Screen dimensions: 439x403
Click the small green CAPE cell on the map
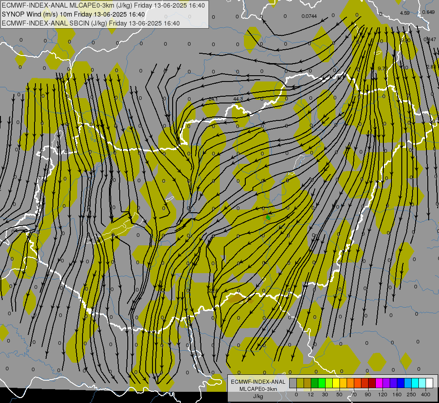pyautogui.click(x=268, y=217)
